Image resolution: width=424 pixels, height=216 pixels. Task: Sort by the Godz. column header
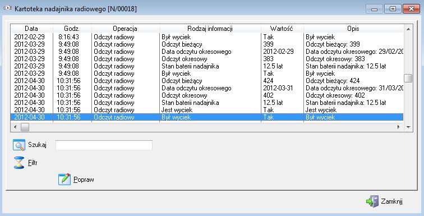(72, 29)
